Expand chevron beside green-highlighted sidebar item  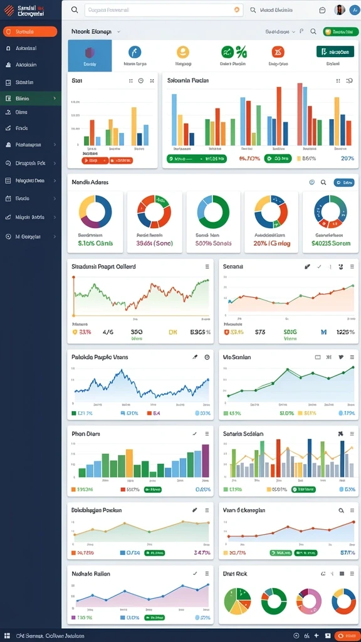click(x=55, y=98)
